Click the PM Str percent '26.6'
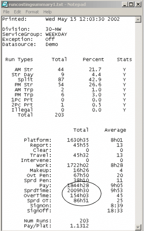 [95, 85]
